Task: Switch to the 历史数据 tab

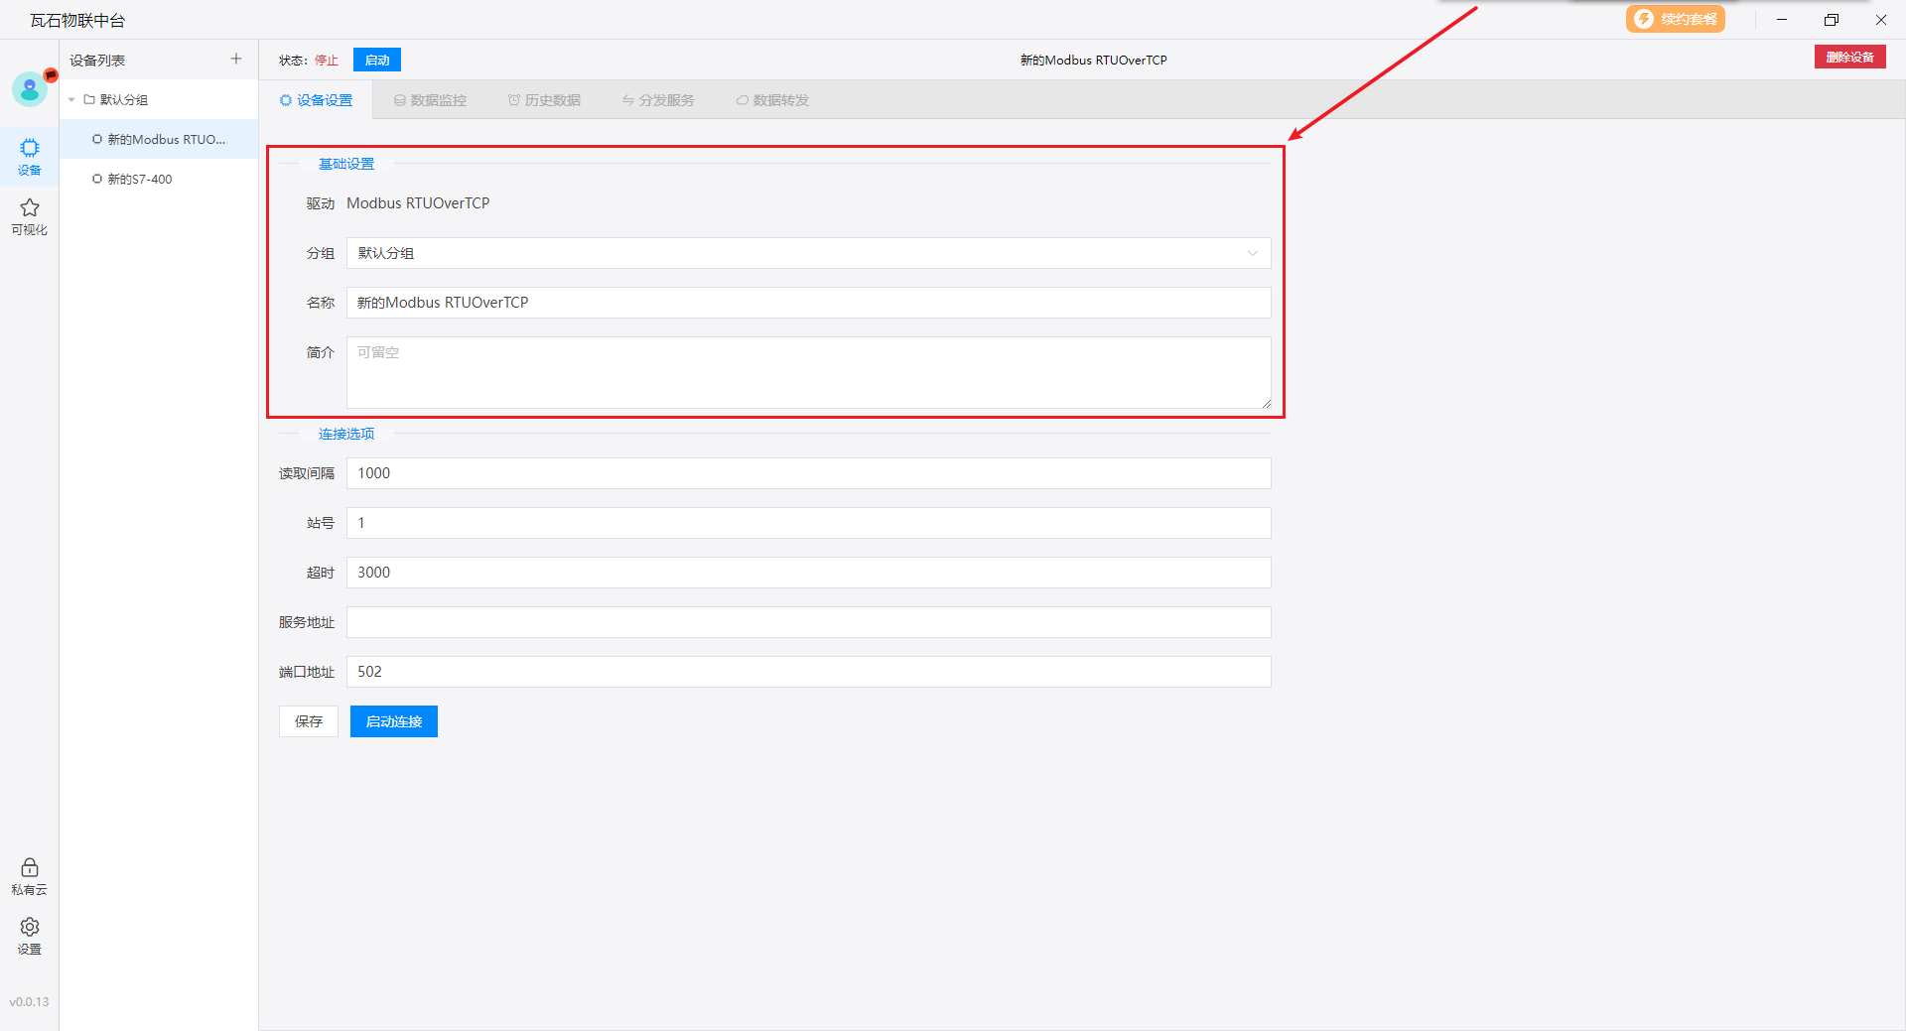Action: click(544, 100)
